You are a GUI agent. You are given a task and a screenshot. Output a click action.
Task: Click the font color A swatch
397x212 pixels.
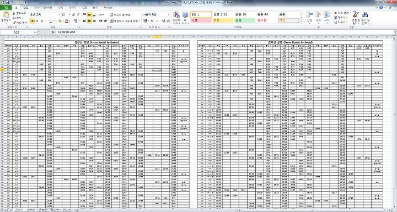(x=67, y=21)
